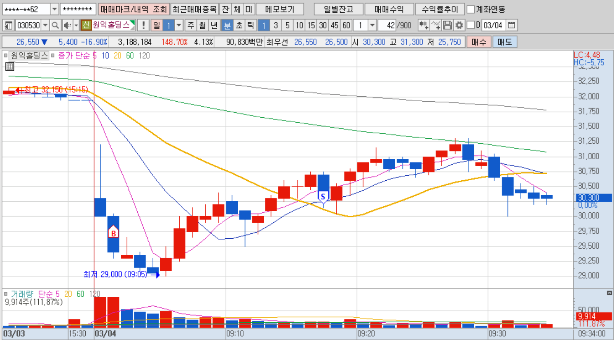
Task: Enable the 계좌연동 checkbox
Action: (x=471, y=9)
